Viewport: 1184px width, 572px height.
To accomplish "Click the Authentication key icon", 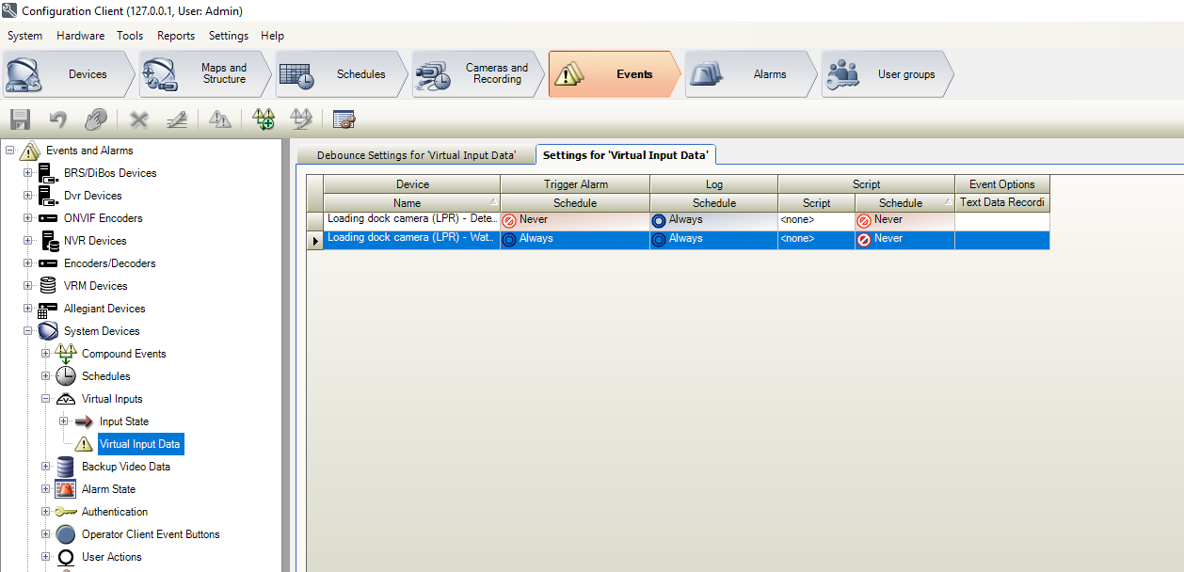I will pos(66,512).
